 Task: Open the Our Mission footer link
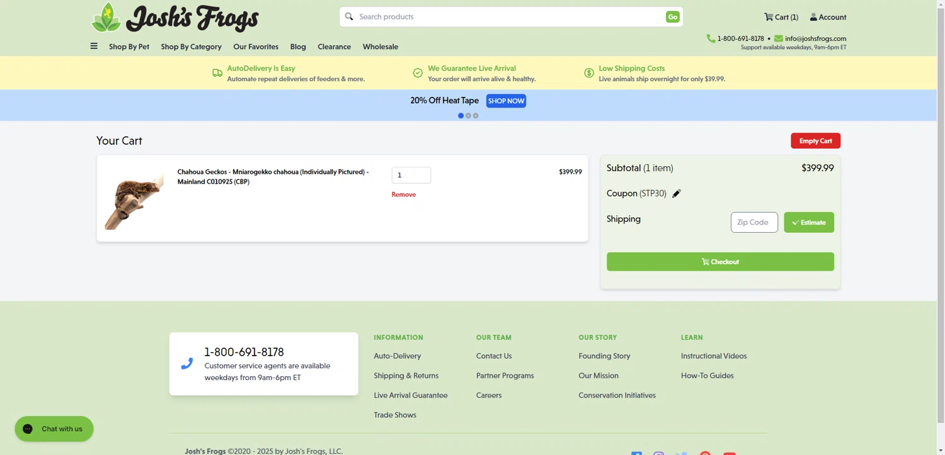pyautogui.click(x=598, y=376)
